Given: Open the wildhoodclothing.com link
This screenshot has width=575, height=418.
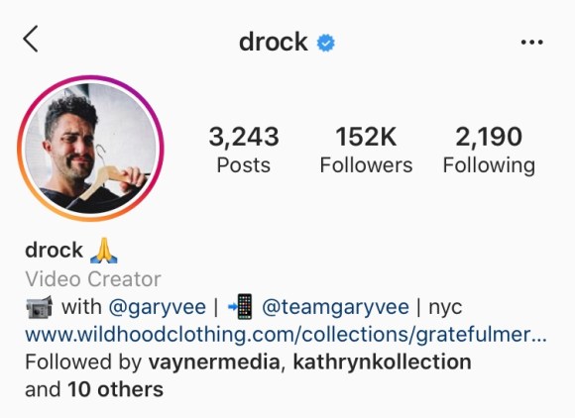Looking at the screenshot, I should (286, 335).
